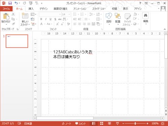Start slideshow from the quick access toolbar
Screen dimensions: 168x126
coord(31,3)
